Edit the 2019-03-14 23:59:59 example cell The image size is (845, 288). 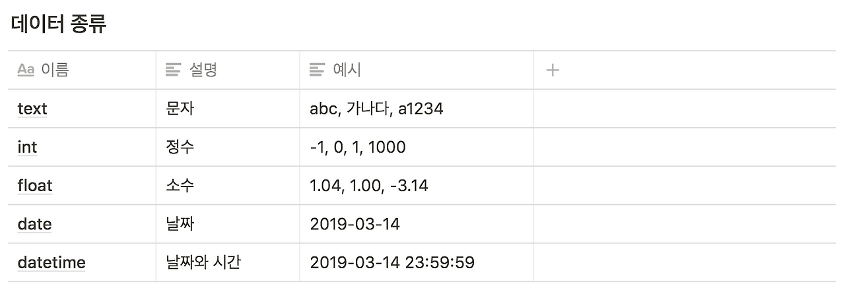(x=417, y=263)
